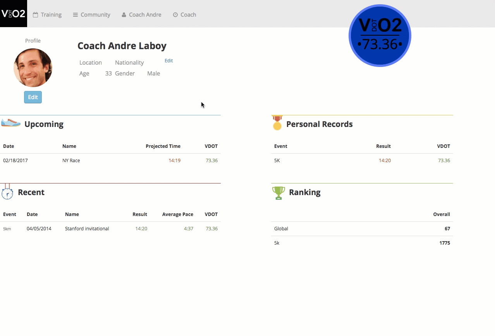Click the Ranking section heading

305,192
